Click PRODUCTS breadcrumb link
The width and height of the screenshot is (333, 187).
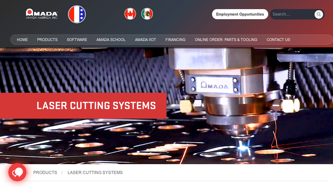[x=45, y=172]
